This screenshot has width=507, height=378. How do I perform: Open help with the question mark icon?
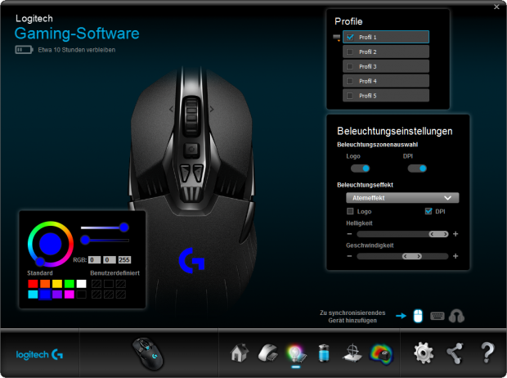tap(487, 353)
